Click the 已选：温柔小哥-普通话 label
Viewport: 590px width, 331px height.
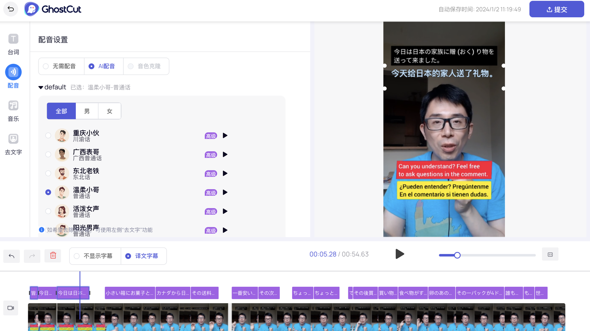click(100, 88)
